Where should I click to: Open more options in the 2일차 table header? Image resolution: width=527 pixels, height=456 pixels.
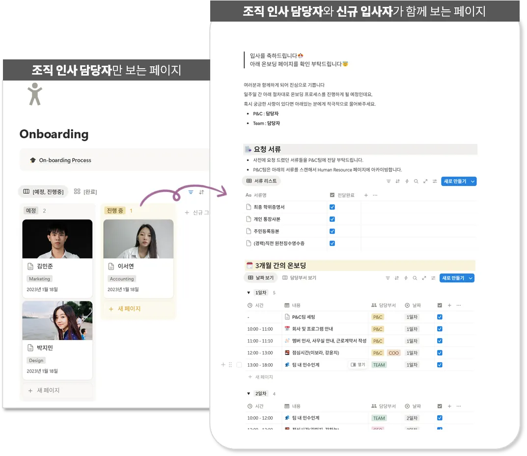pyautogui.click(x=459, y=406)
